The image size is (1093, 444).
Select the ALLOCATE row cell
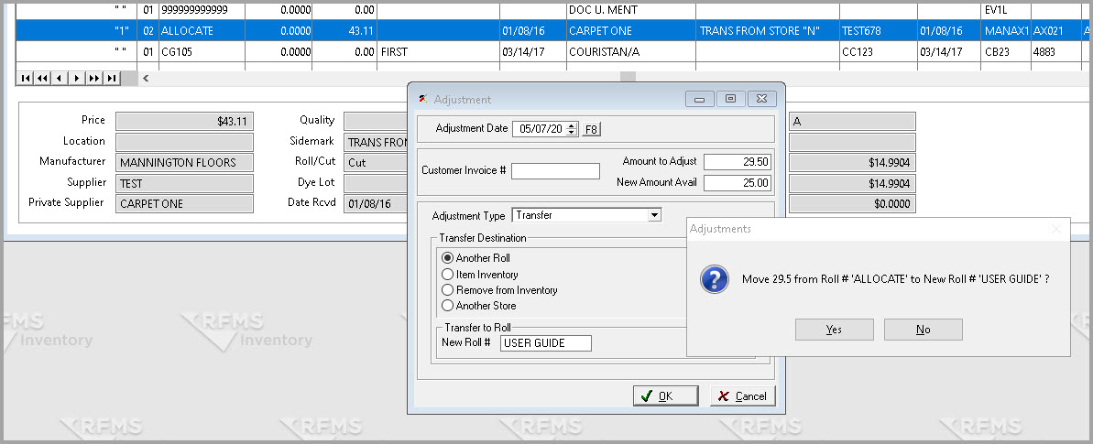(202, 31)
